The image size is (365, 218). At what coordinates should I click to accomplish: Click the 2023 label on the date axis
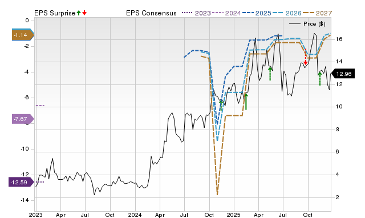[x=35, y=215]
